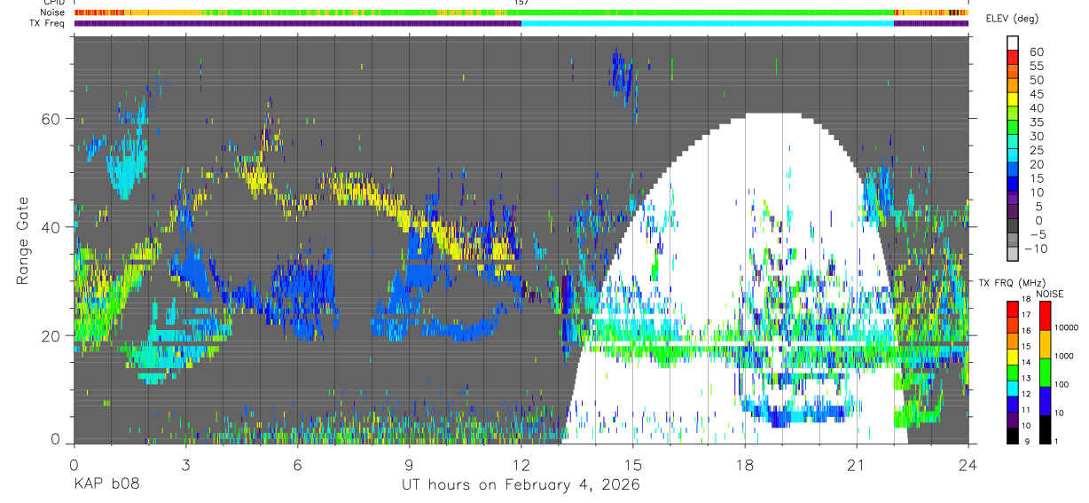Click hour tick "24" on the UT axis
Screen dimensions: 1089x503
coord(968,465)
